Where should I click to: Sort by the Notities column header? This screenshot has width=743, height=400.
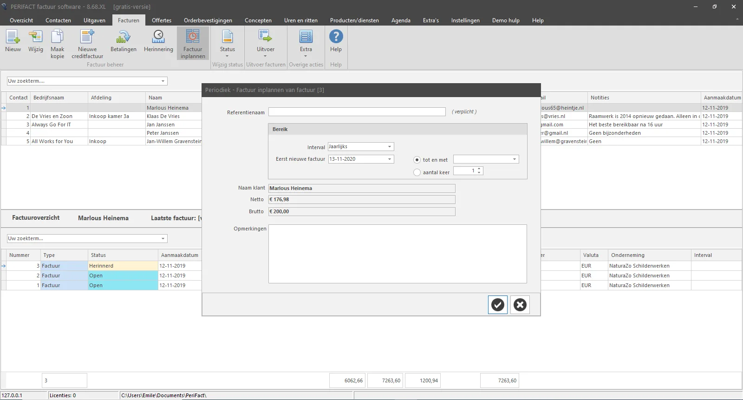(x=644, y=98)
